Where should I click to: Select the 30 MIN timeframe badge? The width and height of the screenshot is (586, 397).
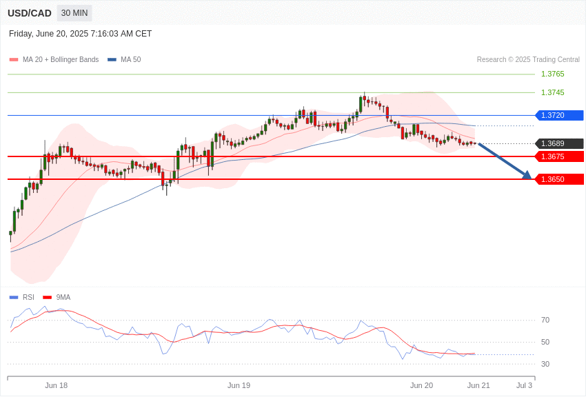click(74, 13)
